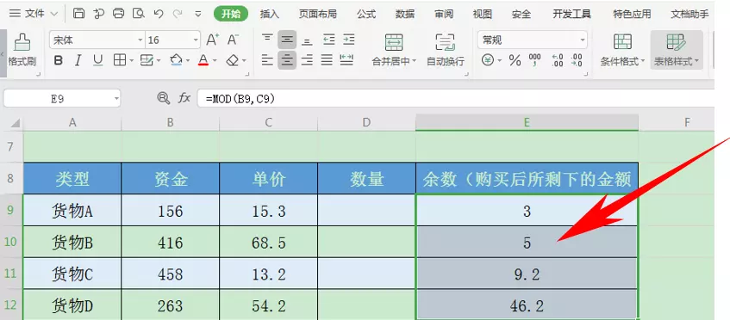This screenshot has height=320, width=730.
Task: Toggle horizontal center alignment
Action: (x=287, y=60)
